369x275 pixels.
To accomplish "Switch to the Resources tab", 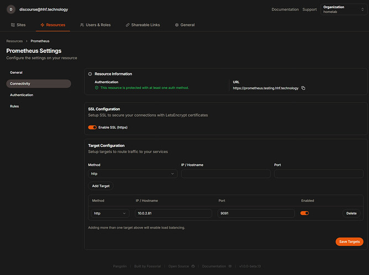I will coord(53,25).
